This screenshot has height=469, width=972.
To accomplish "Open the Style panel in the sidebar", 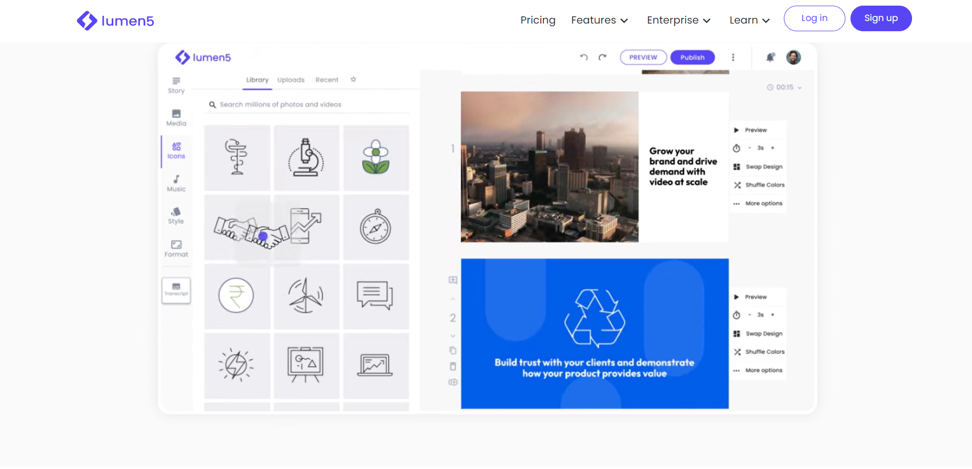I will [x=176, y=216].
